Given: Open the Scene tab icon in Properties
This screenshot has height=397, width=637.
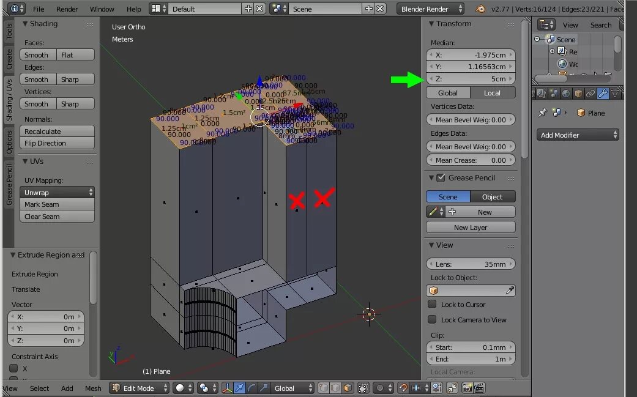Looking at the screenshot, I should click(554, 94).
